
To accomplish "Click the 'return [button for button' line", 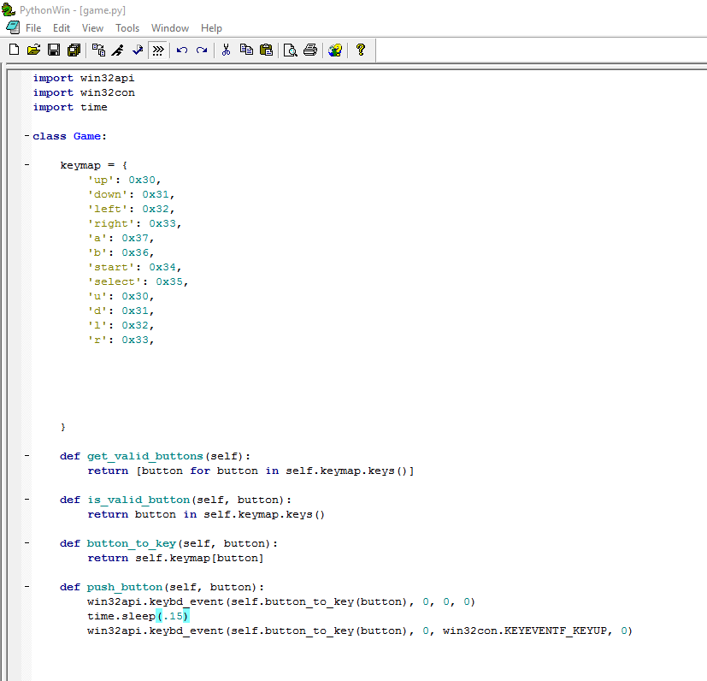I will point(250,471).
